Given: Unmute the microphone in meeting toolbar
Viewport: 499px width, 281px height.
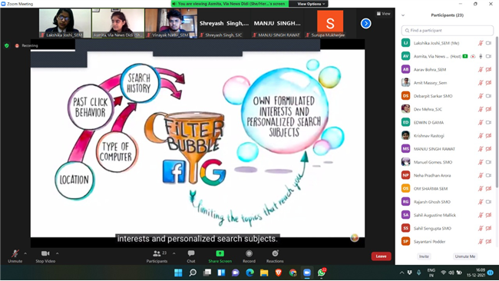Looking at the screenshot, I should (15, 253).
